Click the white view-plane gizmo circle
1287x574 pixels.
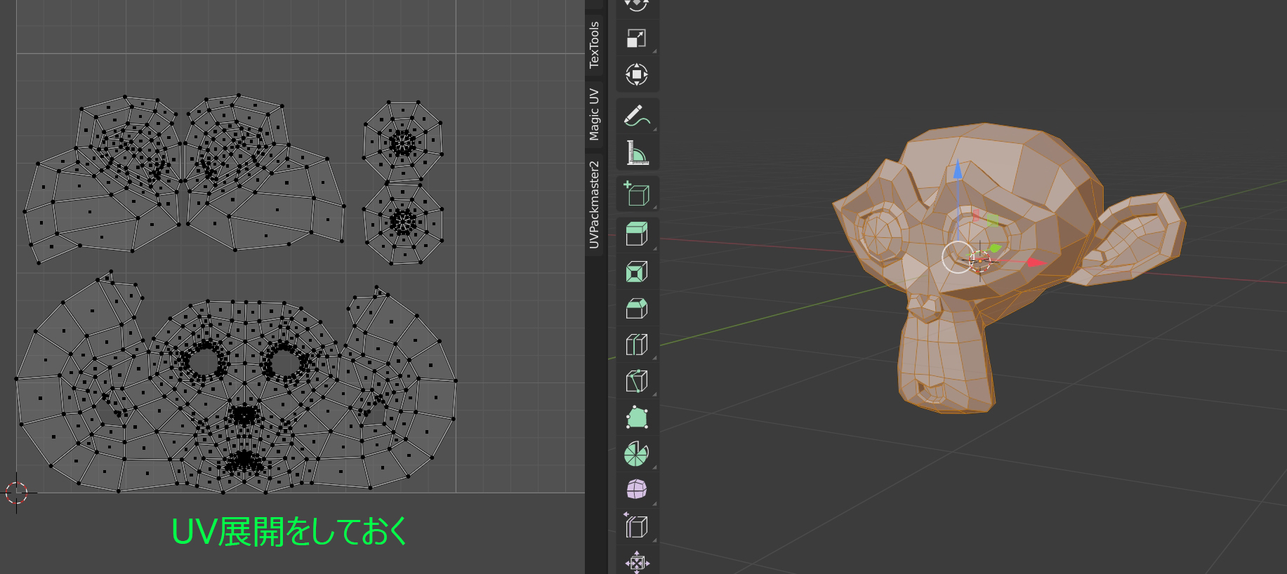tap(958, 257)
